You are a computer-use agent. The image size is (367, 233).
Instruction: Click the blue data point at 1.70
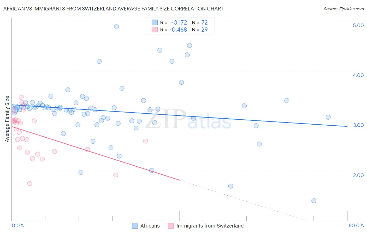[230, 186]
